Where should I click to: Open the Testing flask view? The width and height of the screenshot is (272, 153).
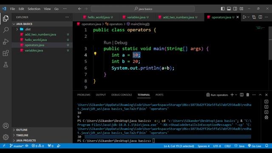6,65
